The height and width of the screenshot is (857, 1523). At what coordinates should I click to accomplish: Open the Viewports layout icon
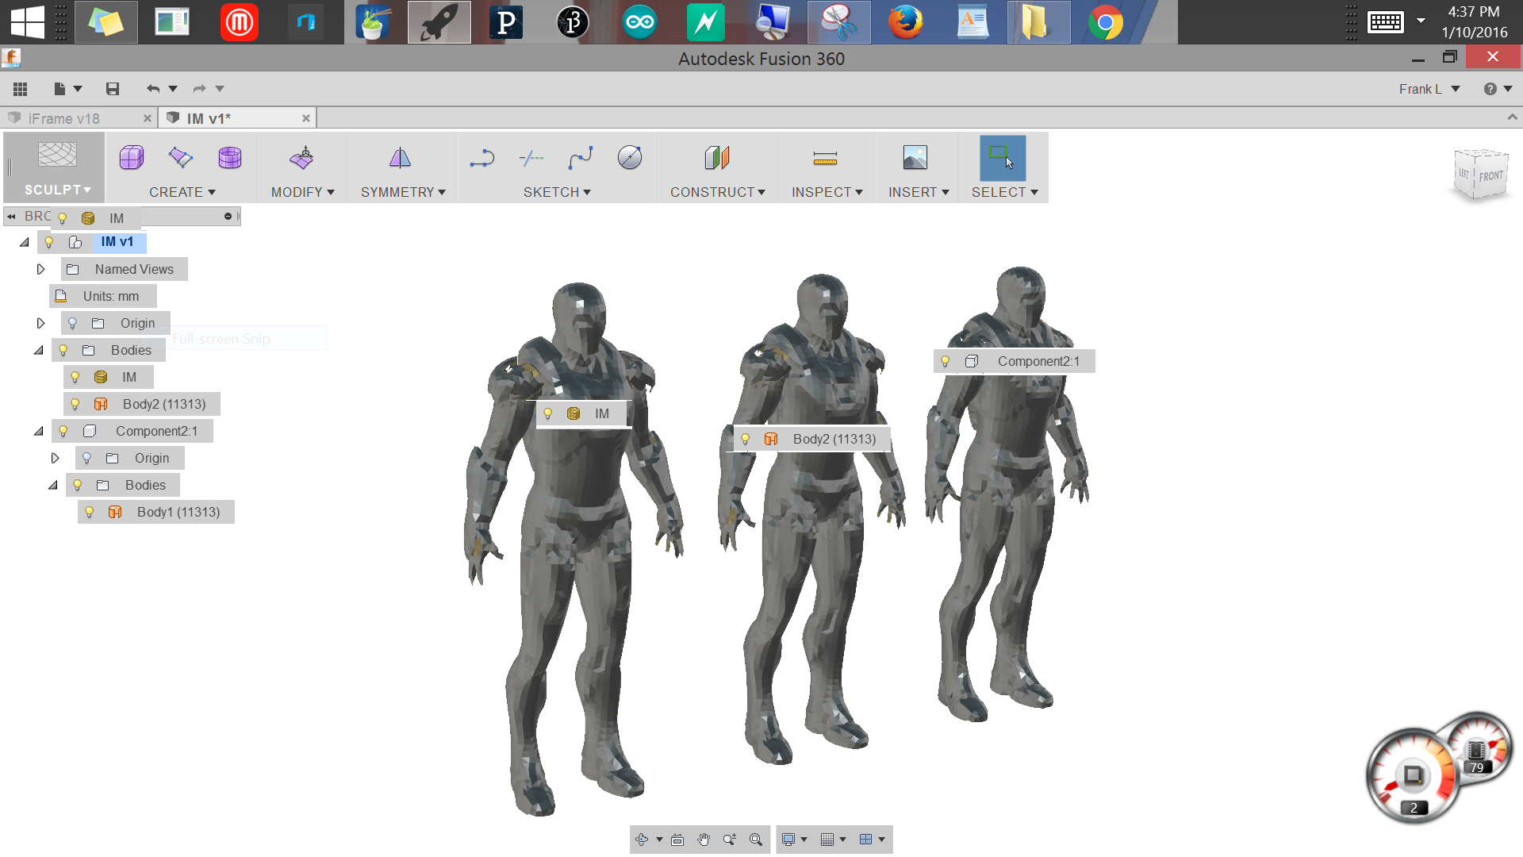point(866,840)
